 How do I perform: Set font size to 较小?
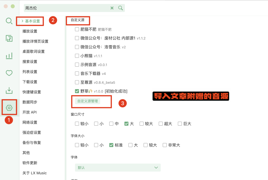pyautogui.click(x=77, y=145)
